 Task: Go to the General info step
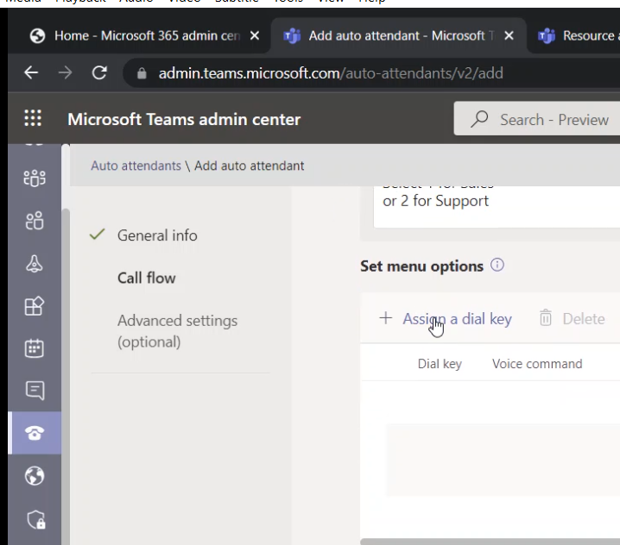[157, 235]
